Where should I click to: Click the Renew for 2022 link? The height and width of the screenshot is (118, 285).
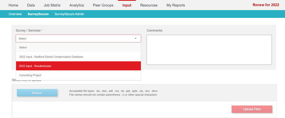click(x=266, y=5)
